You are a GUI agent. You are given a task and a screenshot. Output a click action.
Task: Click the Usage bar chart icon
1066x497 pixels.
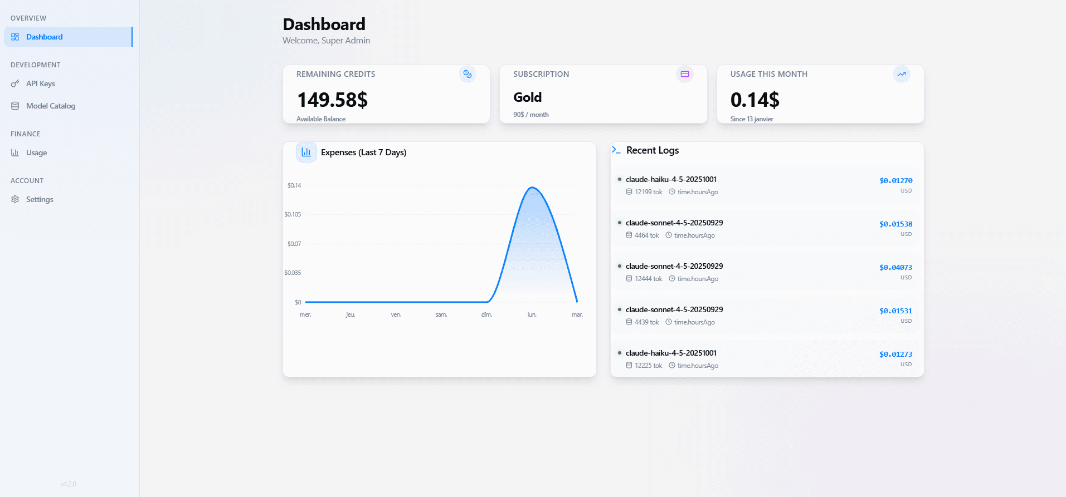click(15, 152)
